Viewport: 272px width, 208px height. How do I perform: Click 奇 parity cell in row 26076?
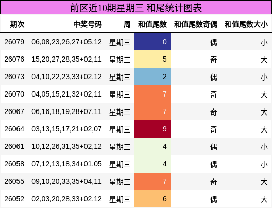[x=214, y=60]
